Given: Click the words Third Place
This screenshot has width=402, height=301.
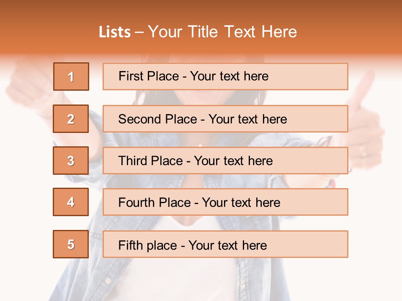Looking at the screenshot, I should (151, 161).
